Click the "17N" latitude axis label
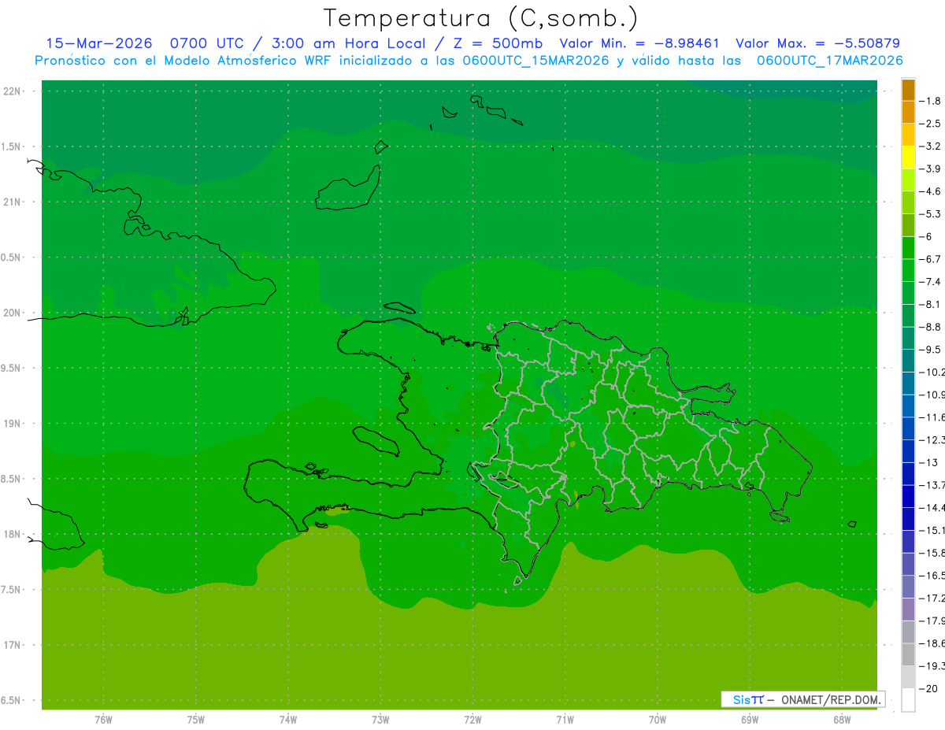 [x=13, y=645]
